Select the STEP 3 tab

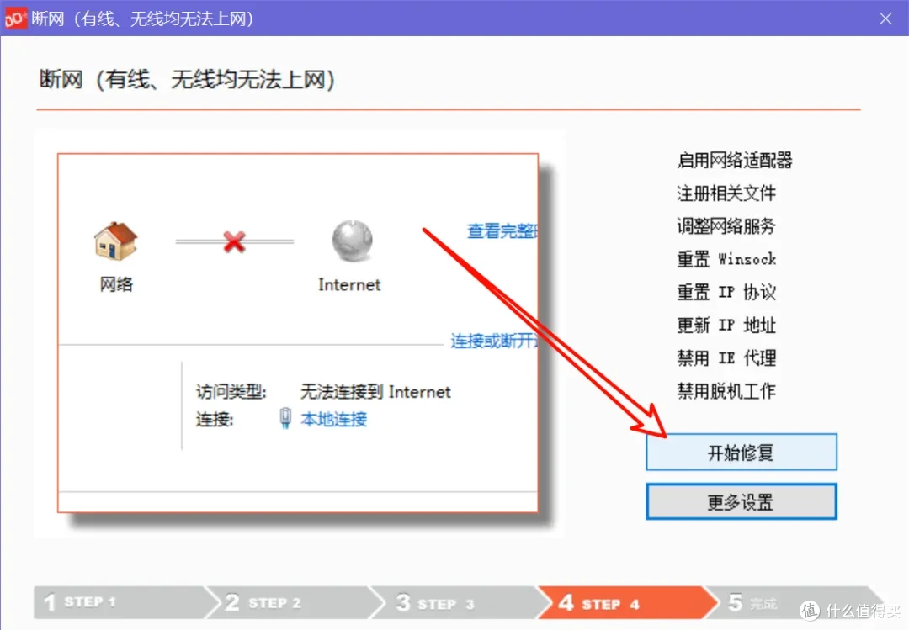coord(460,603)
